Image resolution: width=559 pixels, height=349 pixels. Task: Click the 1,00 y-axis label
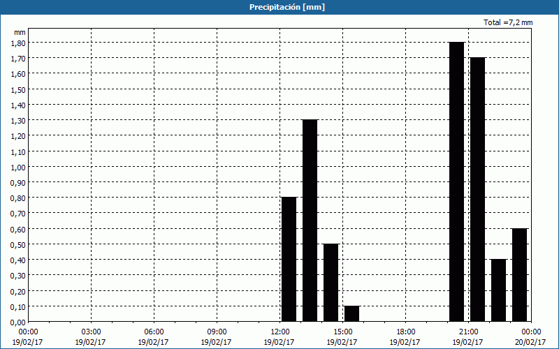click(x=18, y=167)
